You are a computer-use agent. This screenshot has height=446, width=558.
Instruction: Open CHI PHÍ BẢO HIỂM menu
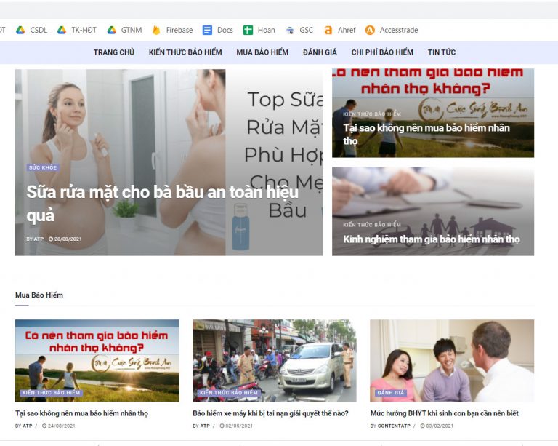pyautogui.click(x=382, y=52)
